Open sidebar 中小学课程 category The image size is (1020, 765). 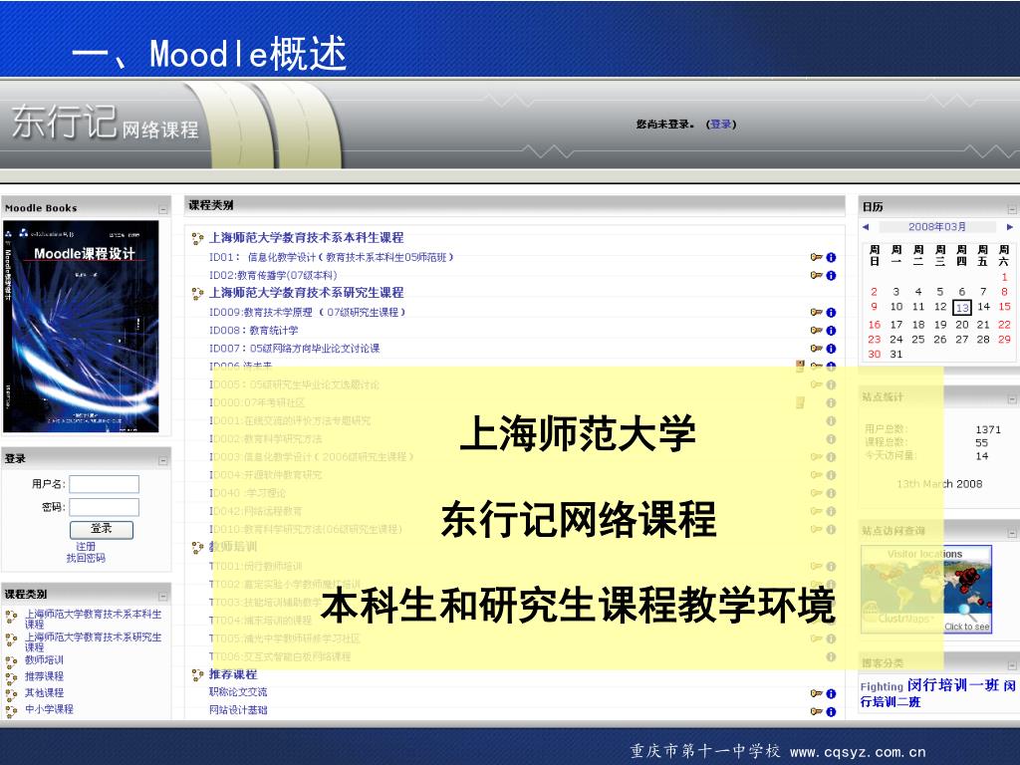point(50,709)
